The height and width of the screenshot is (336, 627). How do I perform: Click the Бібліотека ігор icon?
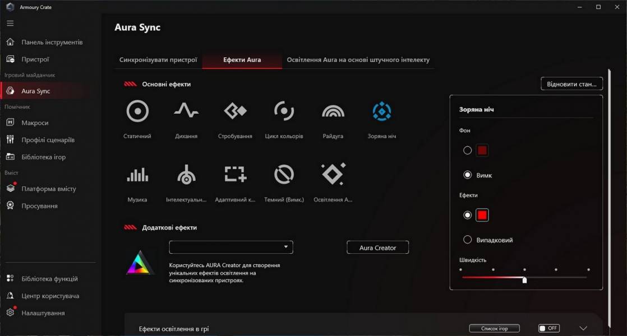pos(11,157)
